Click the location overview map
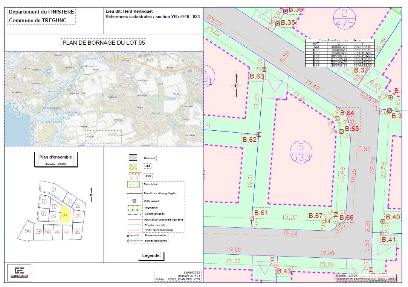This screenshot has width=408, height=287. [x=104, y=98]
